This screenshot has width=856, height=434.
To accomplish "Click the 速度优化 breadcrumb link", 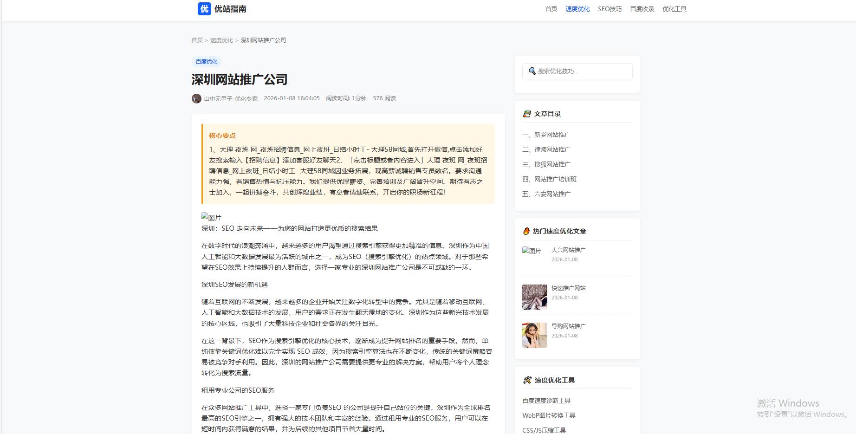I will (x=221, y=40).
